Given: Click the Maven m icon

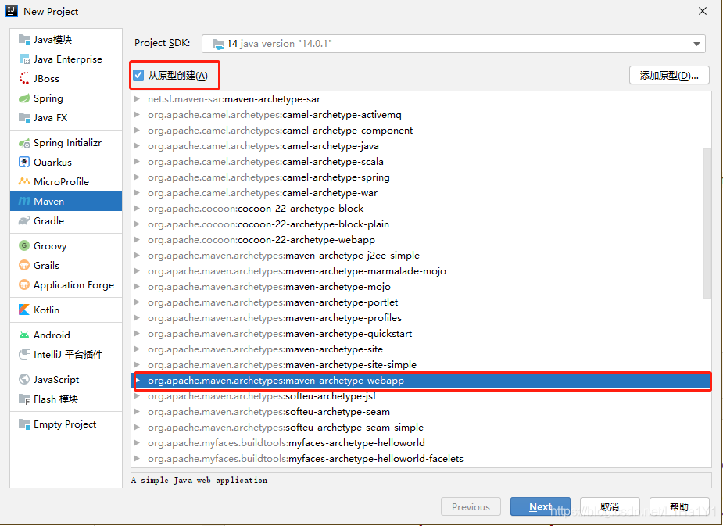Looking at the screenshot, I should click(24, 202).
